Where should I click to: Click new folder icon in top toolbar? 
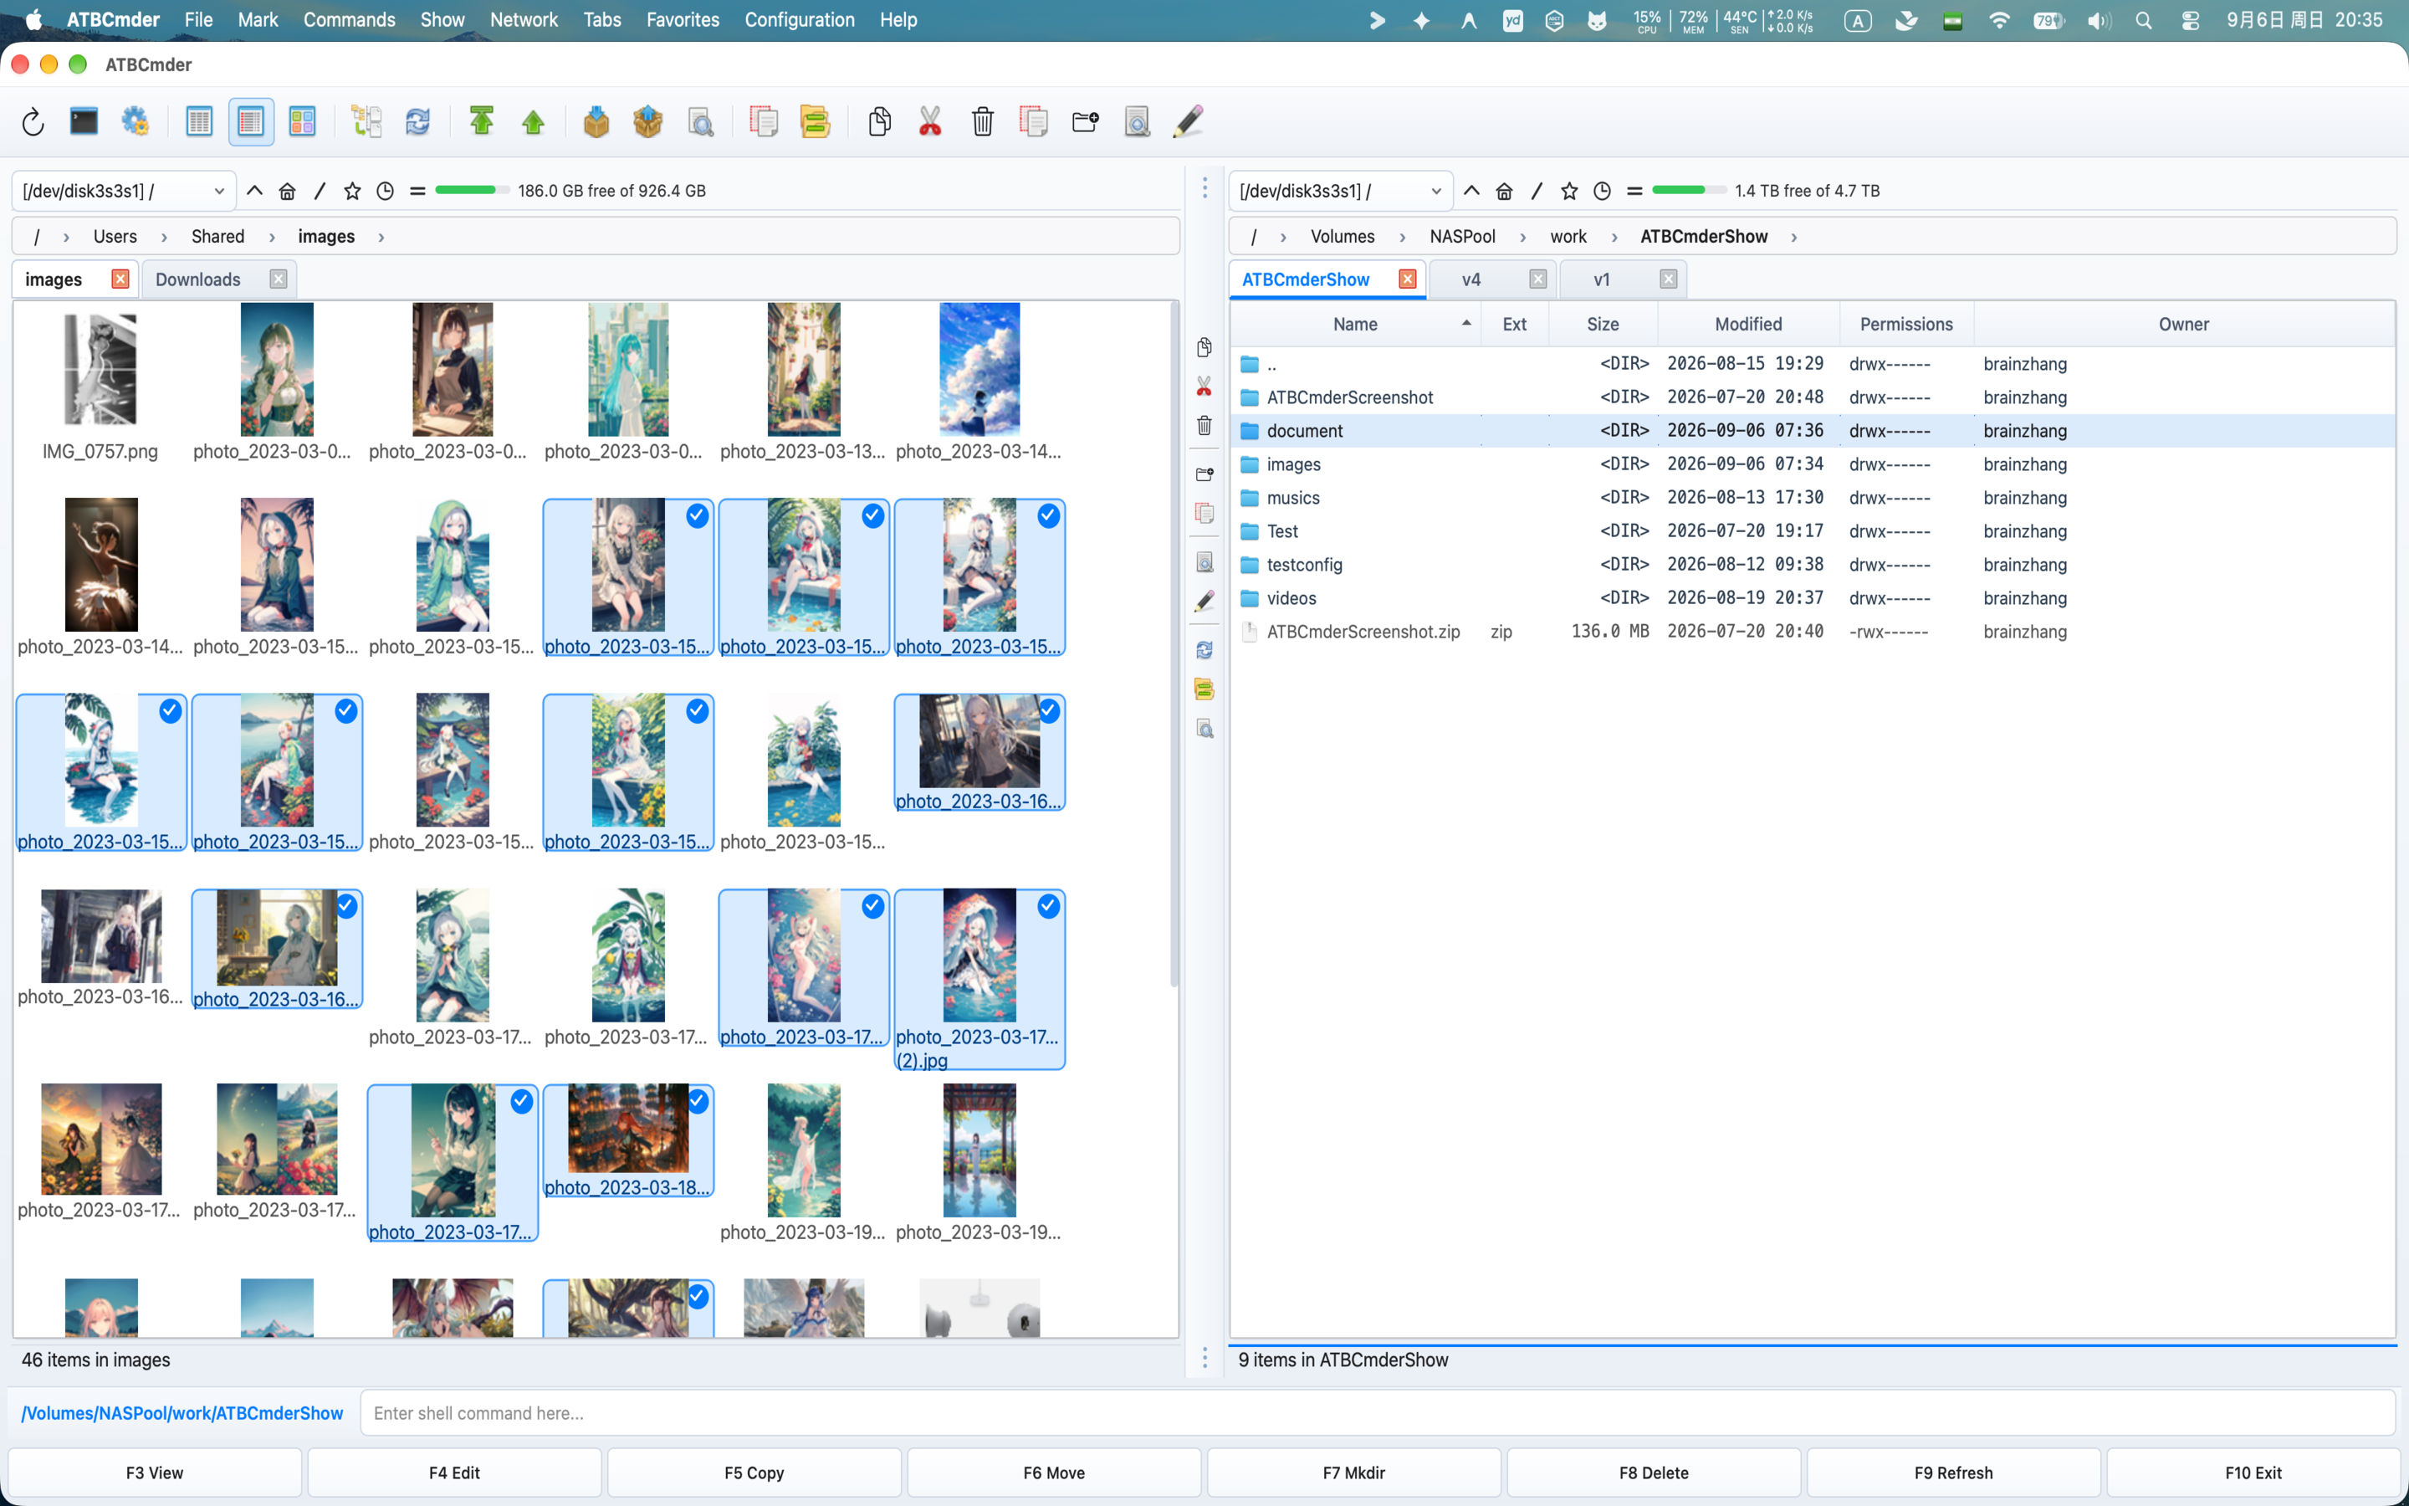tap(1085, 122)
